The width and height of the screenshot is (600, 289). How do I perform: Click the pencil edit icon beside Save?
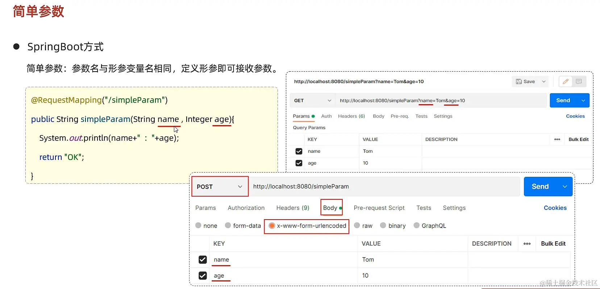[566, 81]
